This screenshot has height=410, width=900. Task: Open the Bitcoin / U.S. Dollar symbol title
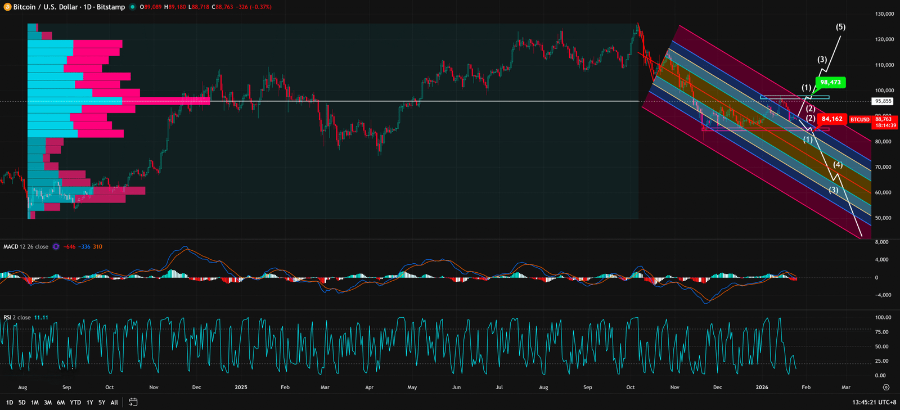click(69, 7)
